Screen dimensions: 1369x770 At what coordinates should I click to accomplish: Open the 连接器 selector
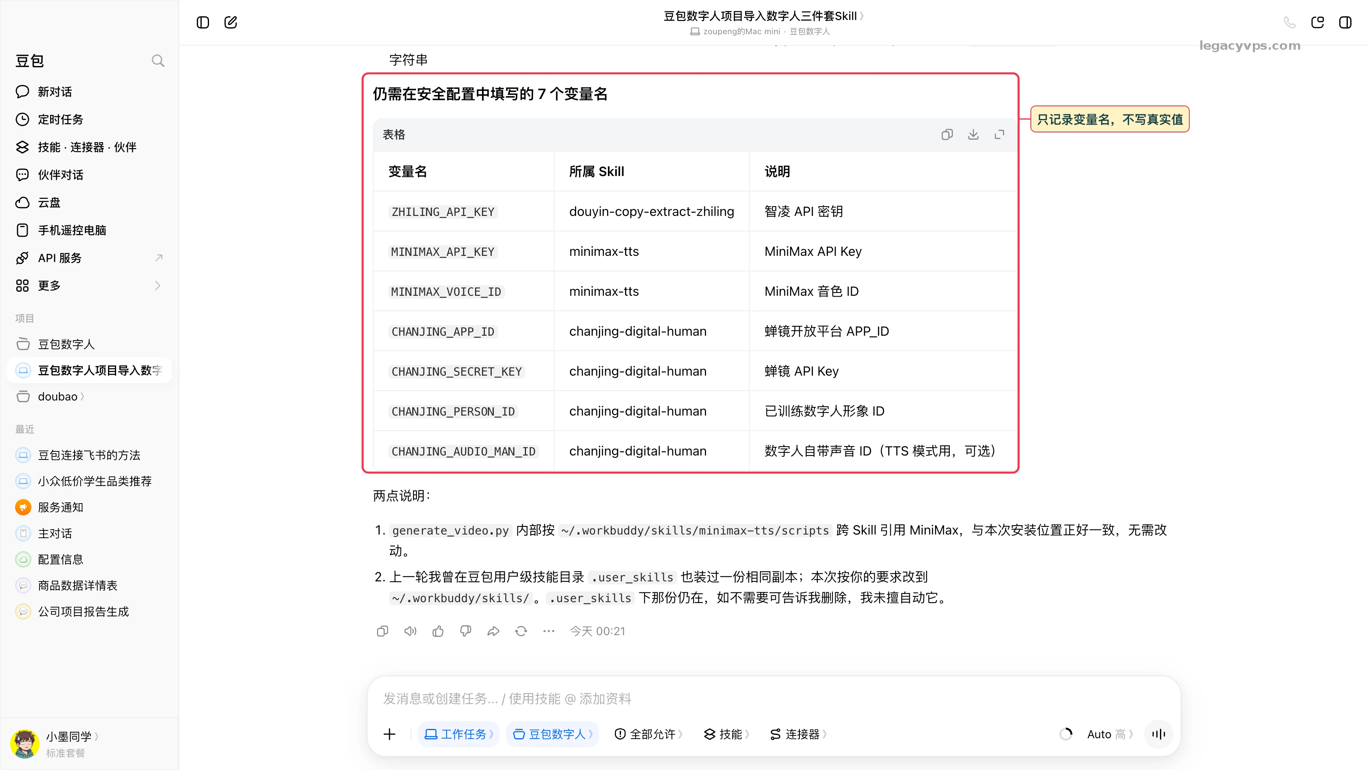click(x=798, y=734)
